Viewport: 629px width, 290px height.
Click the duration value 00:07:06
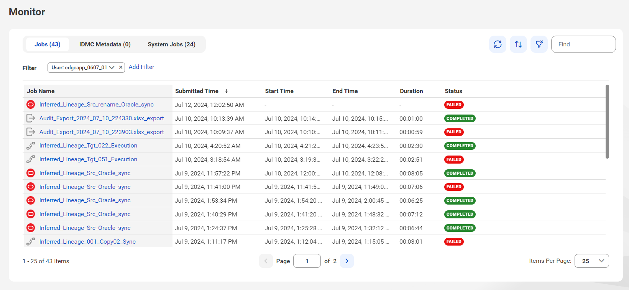pos(411,187)
